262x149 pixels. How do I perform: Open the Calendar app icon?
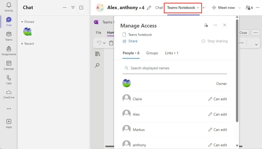point(9,65)
